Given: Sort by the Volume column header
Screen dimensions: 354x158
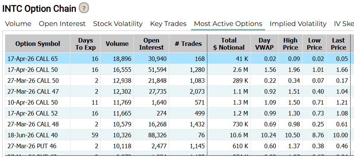Looking at the screenshot, I should coord(117,44).
